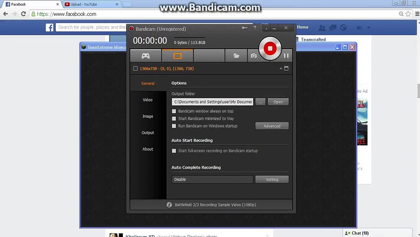The height and width of the screenshot is (237, 420).
Task: Collapse the Bandicam panel with up arrow
Action: (x=281, y=68)
